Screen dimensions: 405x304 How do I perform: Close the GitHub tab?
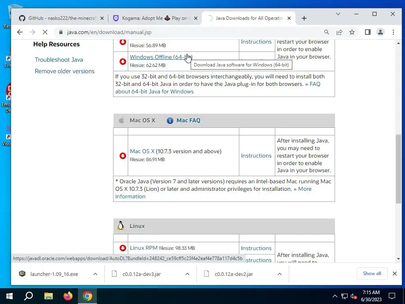point(102,18)
